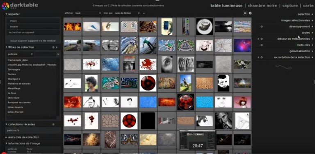The width and height of the screenshot is (315, 154).
Task: Reset the mots-clés module with its circle icon
Action: pos(262,45)
